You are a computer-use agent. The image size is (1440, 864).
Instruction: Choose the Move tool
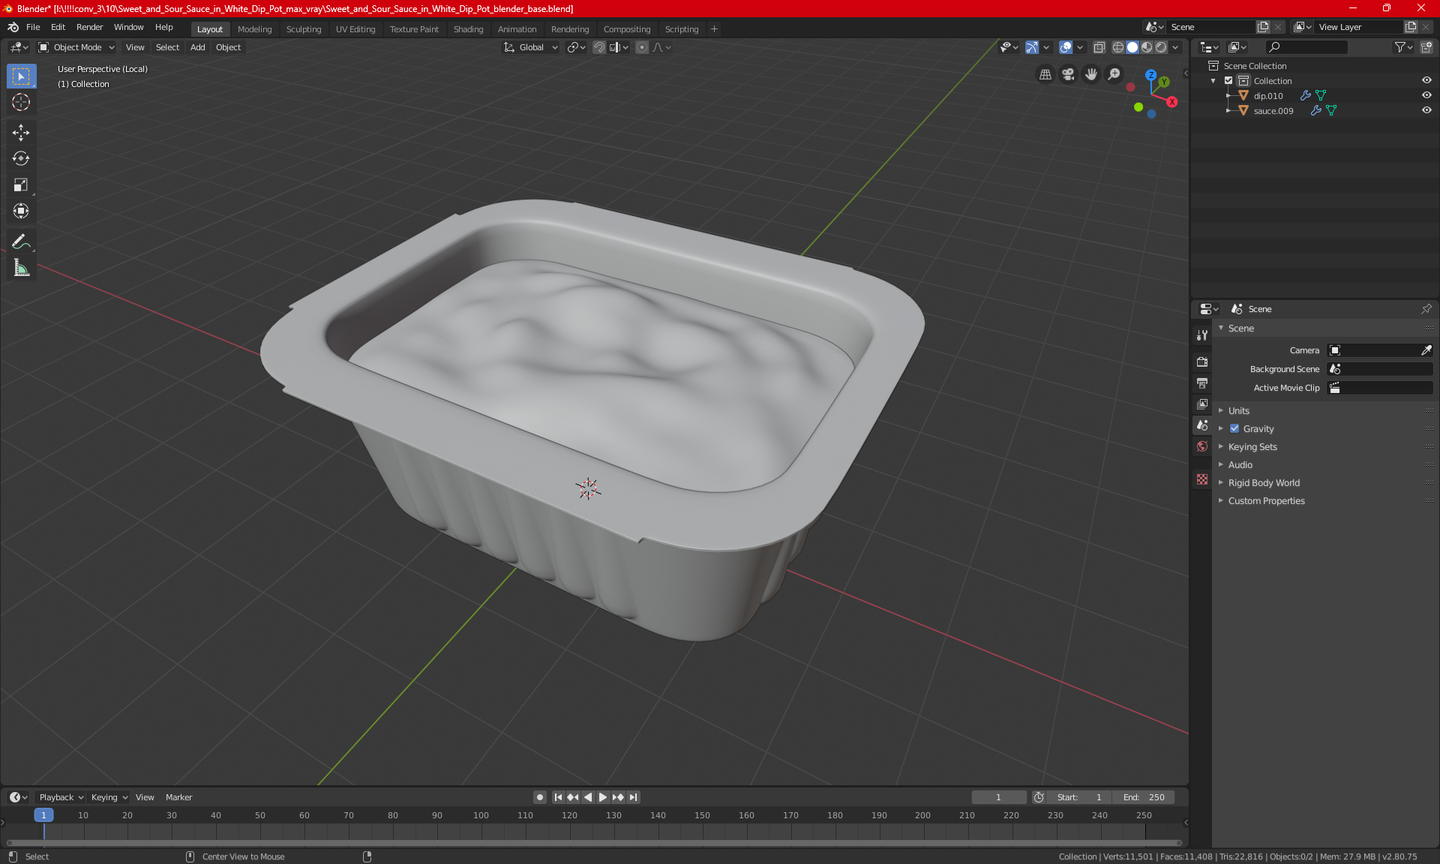[21, 133]
